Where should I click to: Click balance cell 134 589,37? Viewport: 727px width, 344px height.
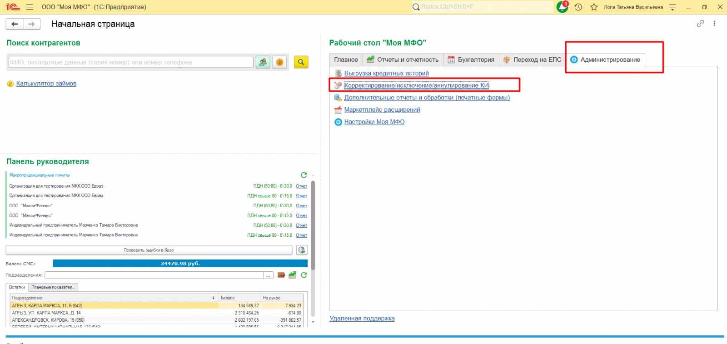tap(239, 306)
